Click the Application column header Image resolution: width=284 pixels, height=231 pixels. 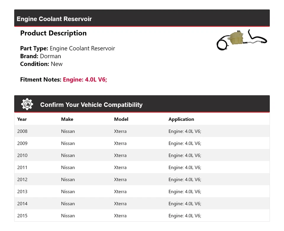point(181,119)
